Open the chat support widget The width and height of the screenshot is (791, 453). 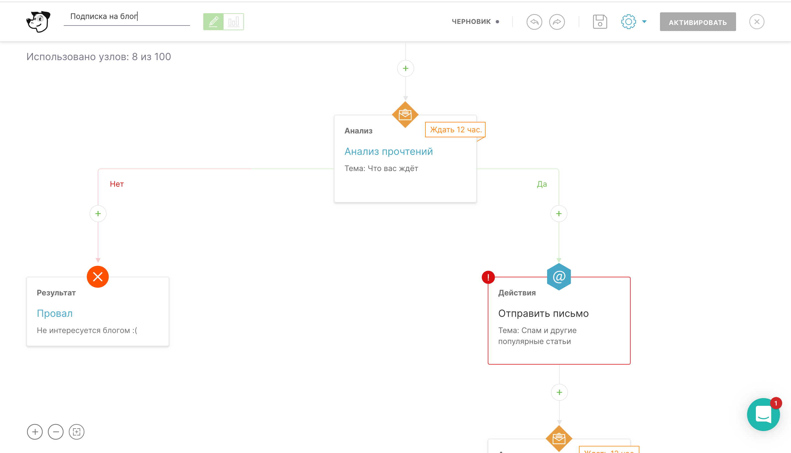point(763,415)
